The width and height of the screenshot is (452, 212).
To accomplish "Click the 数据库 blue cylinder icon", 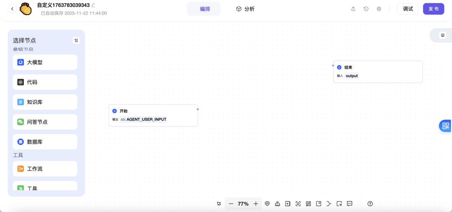I will coord(21,142).
